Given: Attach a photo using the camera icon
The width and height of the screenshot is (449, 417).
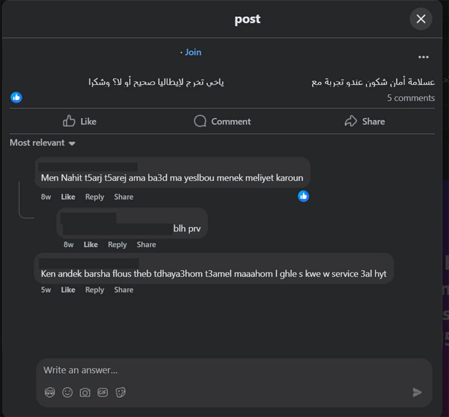Looking at the screenshot, I should click(x=85, y=392).
